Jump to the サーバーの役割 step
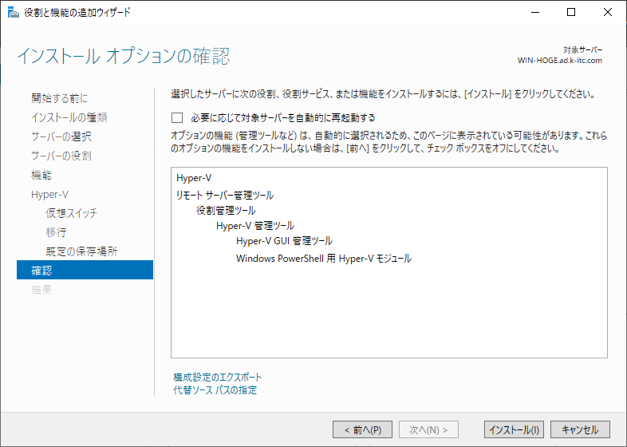Screen dimensions: 627x447 (61, 156)
